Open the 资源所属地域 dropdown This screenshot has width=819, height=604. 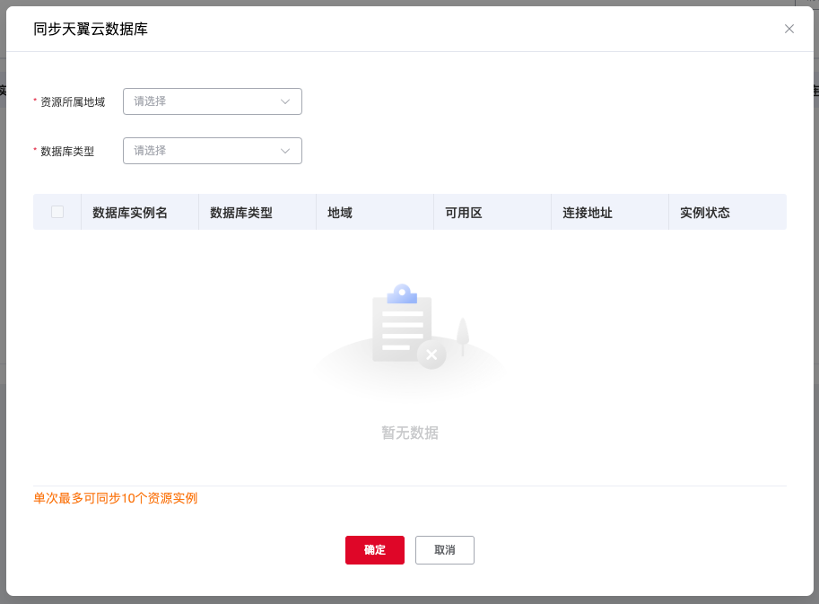(212, 101)
